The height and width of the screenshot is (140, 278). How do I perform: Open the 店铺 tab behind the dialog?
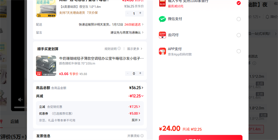(x=15, y=122)
